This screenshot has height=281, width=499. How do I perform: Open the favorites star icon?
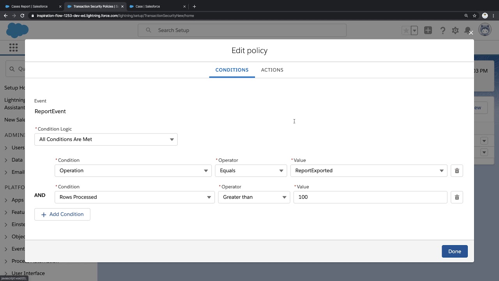click(x=406, y=30)
